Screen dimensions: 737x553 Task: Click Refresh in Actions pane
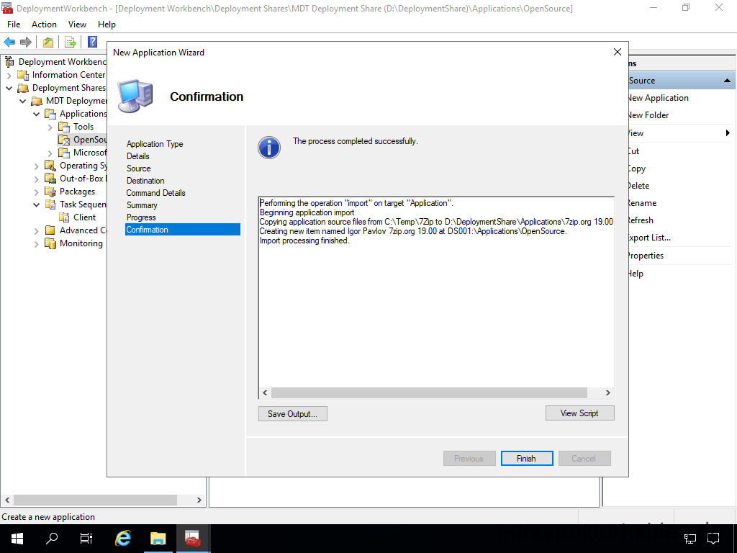(641, 220)
